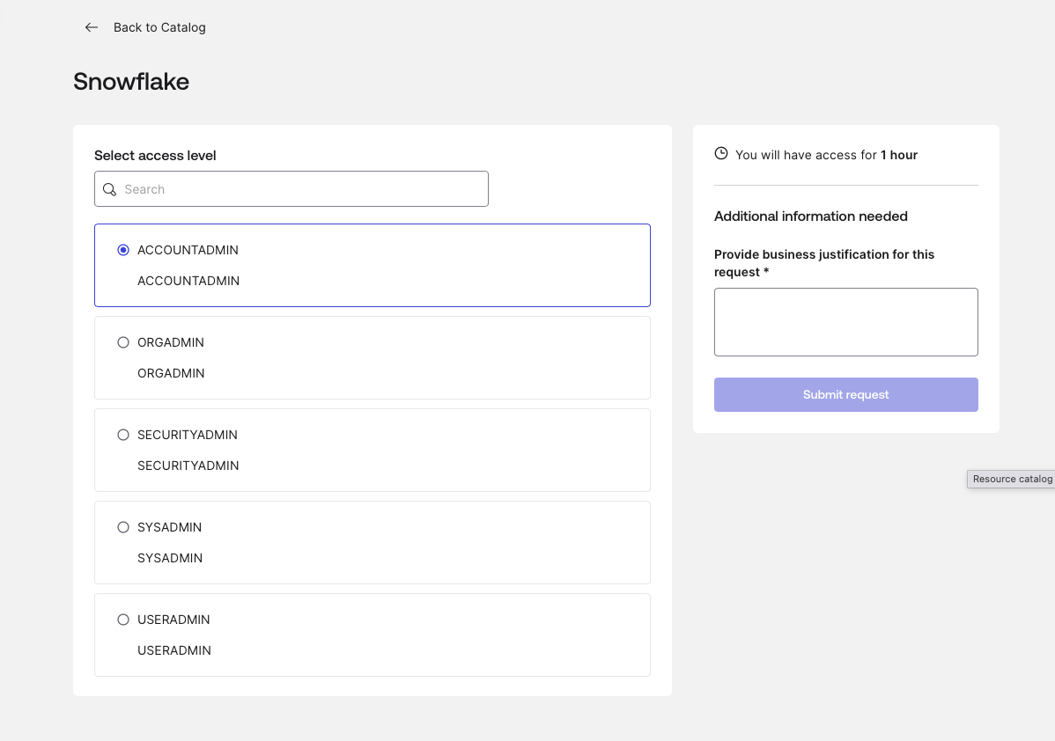Screen dimensions: 1055x741
Task: Focus the access level Search field
Action: (291, 189)
